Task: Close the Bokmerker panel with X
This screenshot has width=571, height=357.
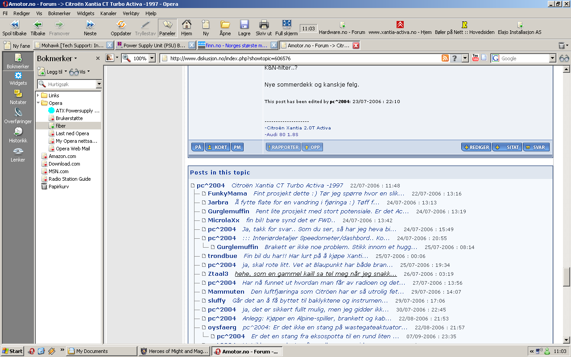Action: 98,58
